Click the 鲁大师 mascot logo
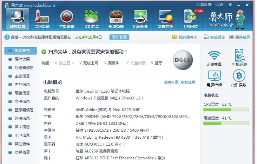This screenshot has height=164, width=257. coord(240,19)
